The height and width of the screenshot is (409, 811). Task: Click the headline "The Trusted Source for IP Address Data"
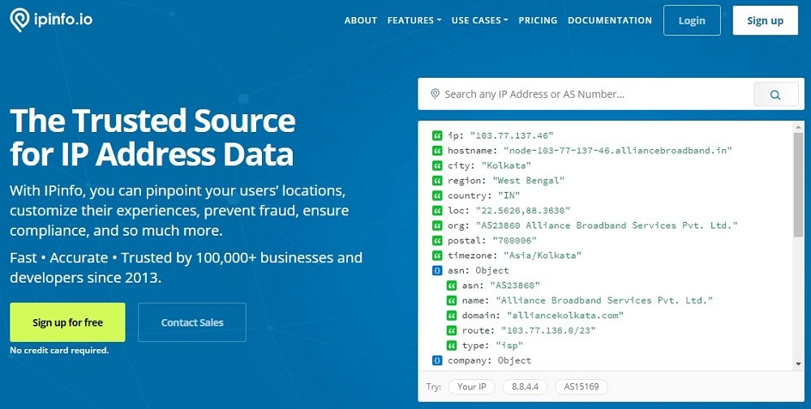pyautogui.click(x=152, y=138)
